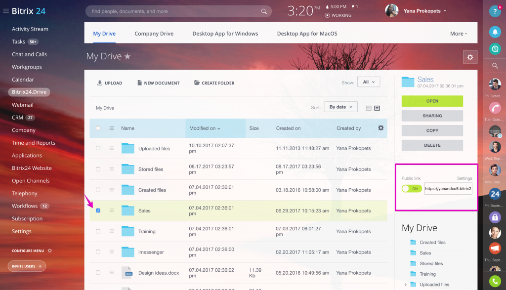Viewport: 506px width, 290px height.
Task: Open public link Settings
Action: 464,178
